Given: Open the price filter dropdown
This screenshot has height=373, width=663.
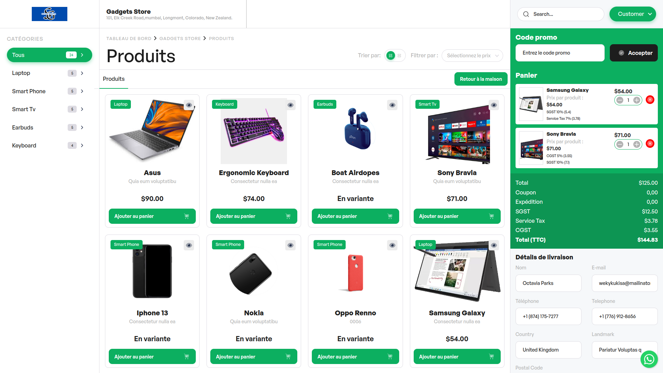Looking at the screenshot, I should pyautogui.click(x=472, y=56).
